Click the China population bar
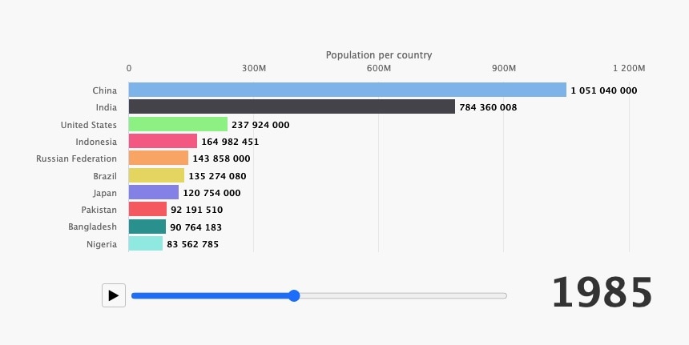This screenshot has width=689, height=345. click(x=347, y=90)
